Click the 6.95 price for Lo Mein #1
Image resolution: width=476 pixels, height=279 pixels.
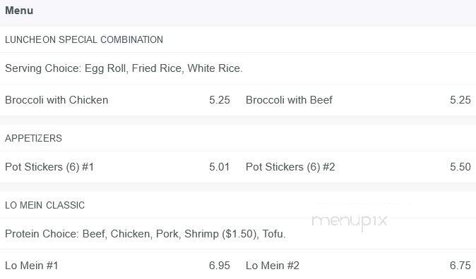point(220,266)
